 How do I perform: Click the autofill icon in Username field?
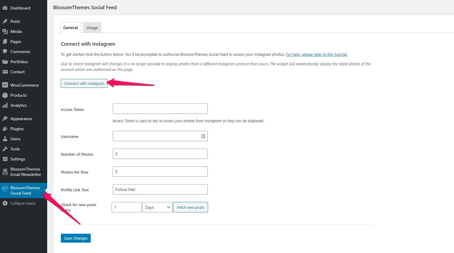(x=203, y=136)
